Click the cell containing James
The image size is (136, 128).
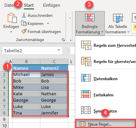54,74
